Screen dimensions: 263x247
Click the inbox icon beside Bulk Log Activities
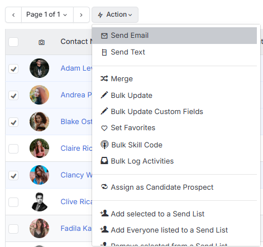tap(104, 161)
